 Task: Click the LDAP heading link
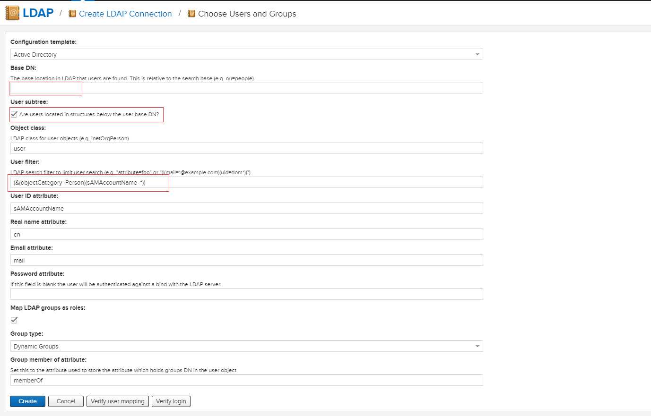(38, 13)
